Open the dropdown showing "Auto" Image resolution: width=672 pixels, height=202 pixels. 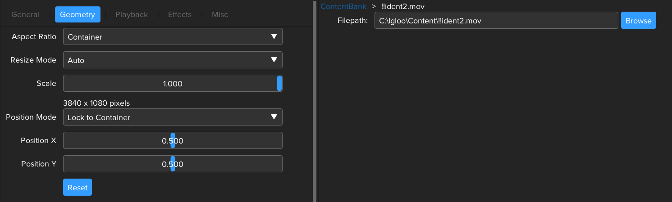click(x=173, y=60)
